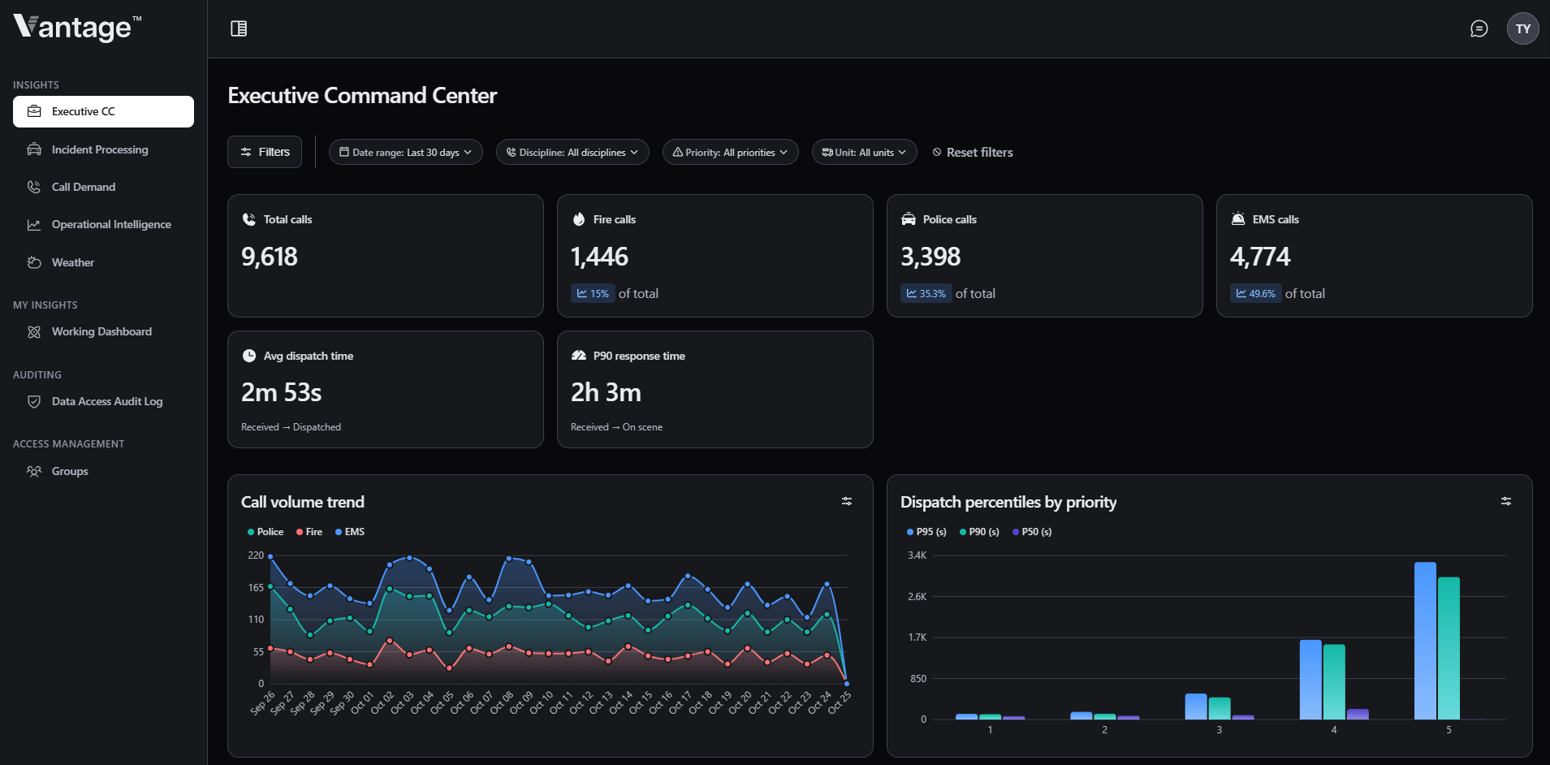Toggle P50 (s) series in legend
Image resolution: width=1550 pixels, height=765 pixels.
1032,532
